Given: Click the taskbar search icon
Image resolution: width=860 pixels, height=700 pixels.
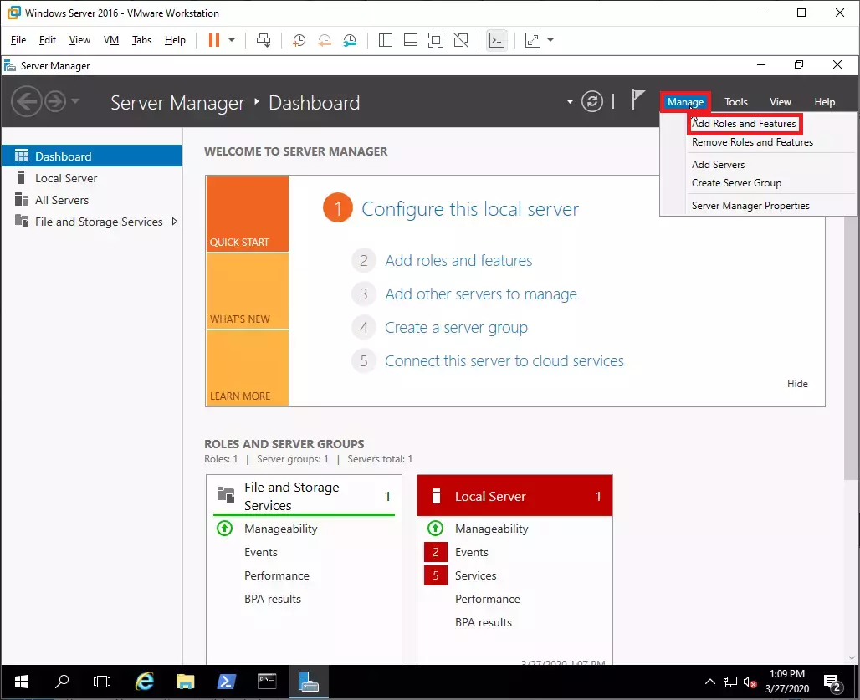Looking at the screenshot, I should point(62,682).
